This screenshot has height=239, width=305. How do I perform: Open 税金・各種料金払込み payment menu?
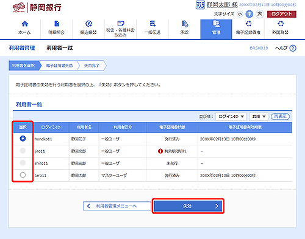click(120, 29)
